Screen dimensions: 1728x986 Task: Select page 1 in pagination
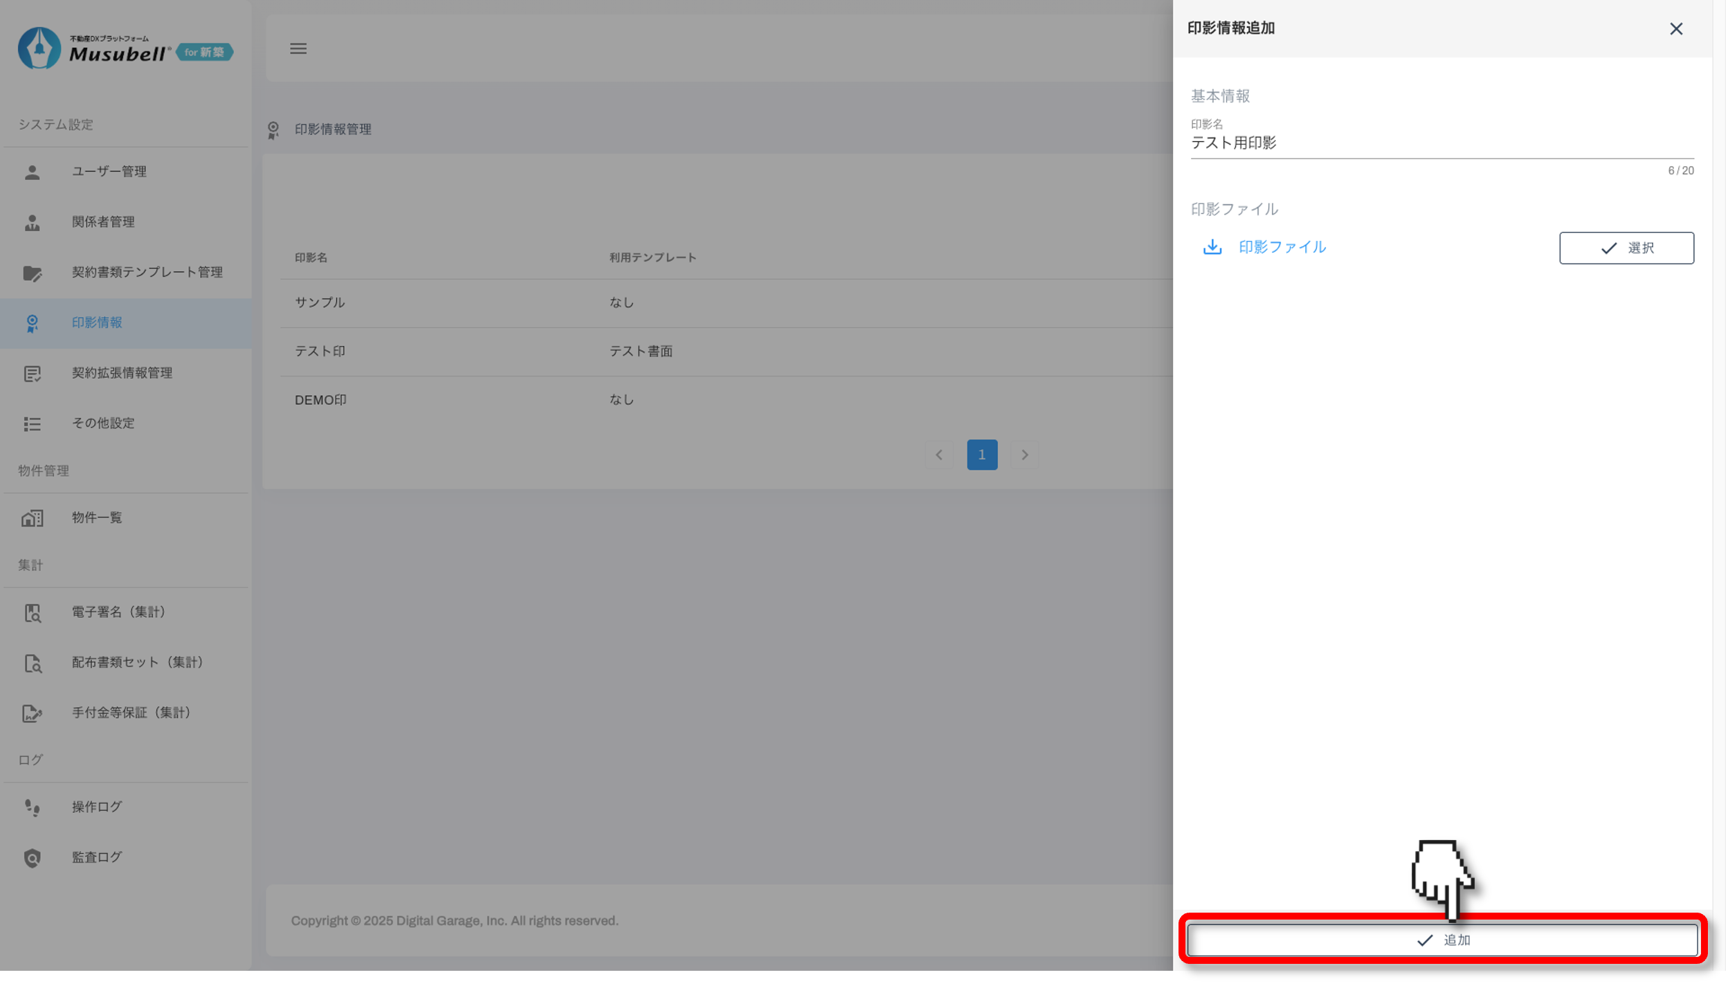coord(982,455)
